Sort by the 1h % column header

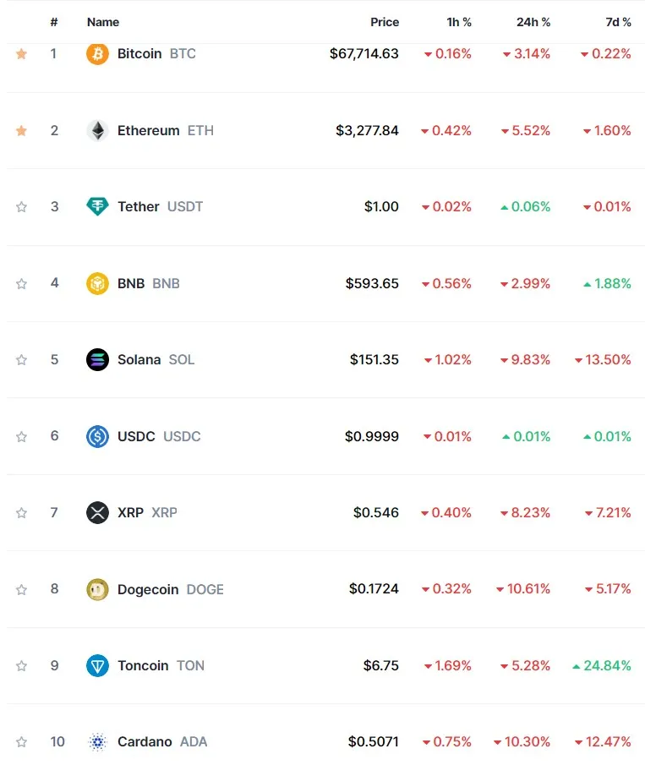tap(459, 22)
